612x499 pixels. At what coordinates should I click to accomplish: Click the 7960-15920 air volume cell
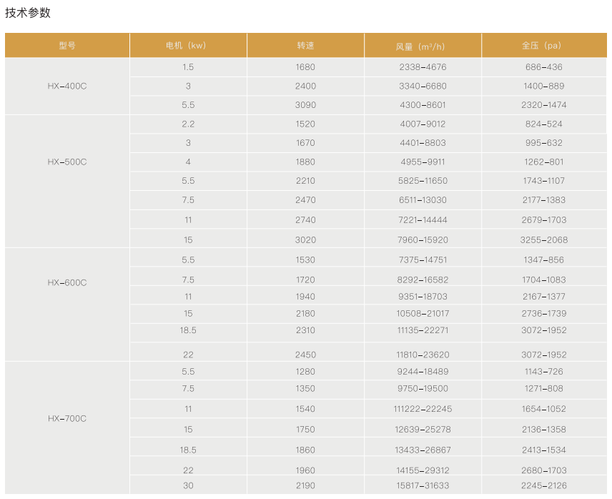pyautogui.click(x=423, y=240)
